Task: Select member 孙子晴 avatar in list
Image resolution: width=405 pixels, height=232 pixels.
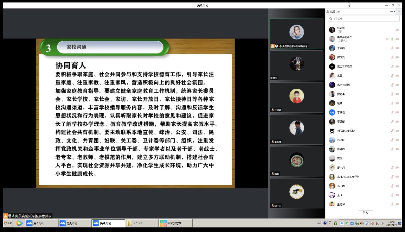Action: tap(332, 186)
